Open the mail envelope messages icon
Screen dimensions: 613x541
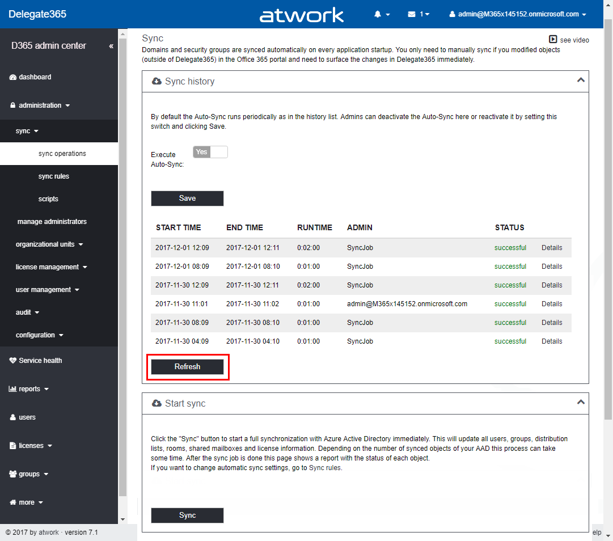(x=412, y=14)
